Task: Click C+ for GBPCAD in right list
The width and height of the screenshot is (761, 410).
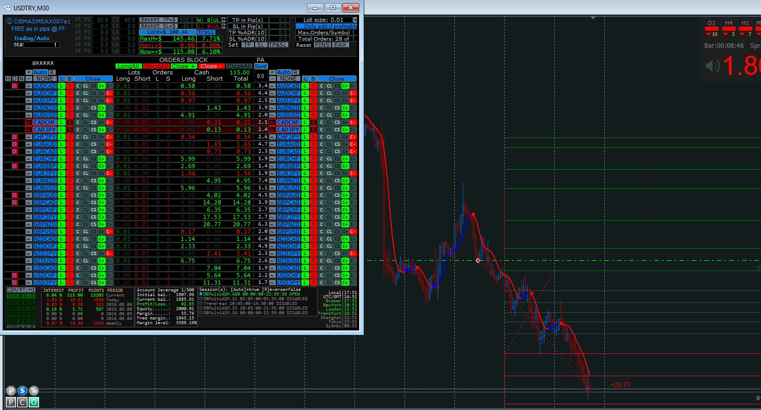Action: tap(345, 202)
